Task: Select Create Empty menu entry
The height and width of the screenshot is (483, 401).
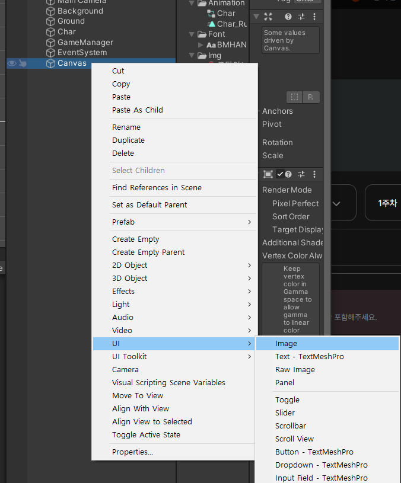Action: tap(175, 239)
